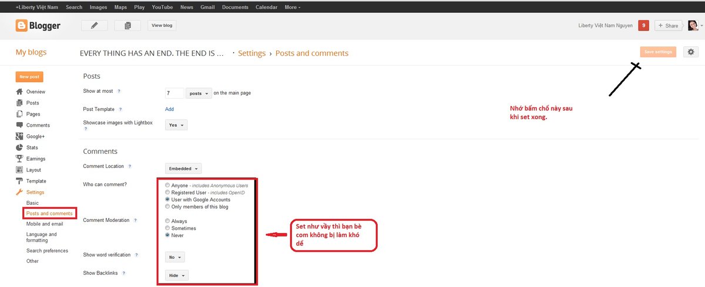Open the word verification No dropdown
705x287 pixels.
pyautogui.click(x=175, y=257)
